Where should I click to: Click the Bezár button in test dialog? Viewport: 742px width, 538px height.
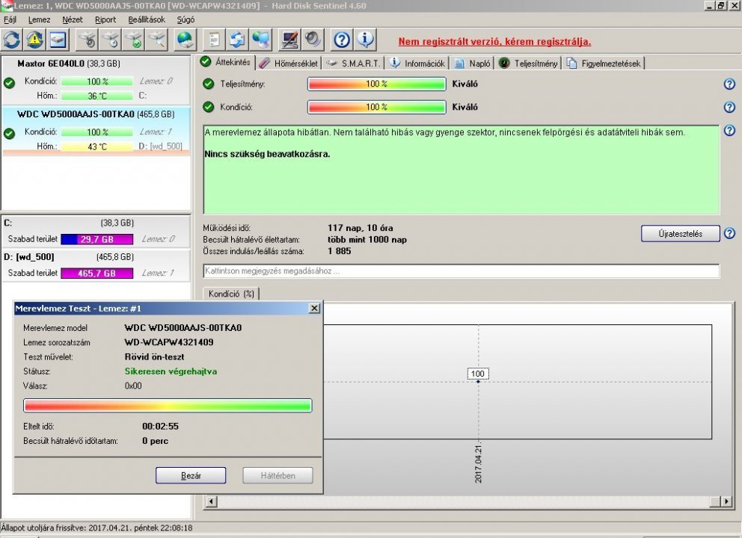tap(191, 475)
